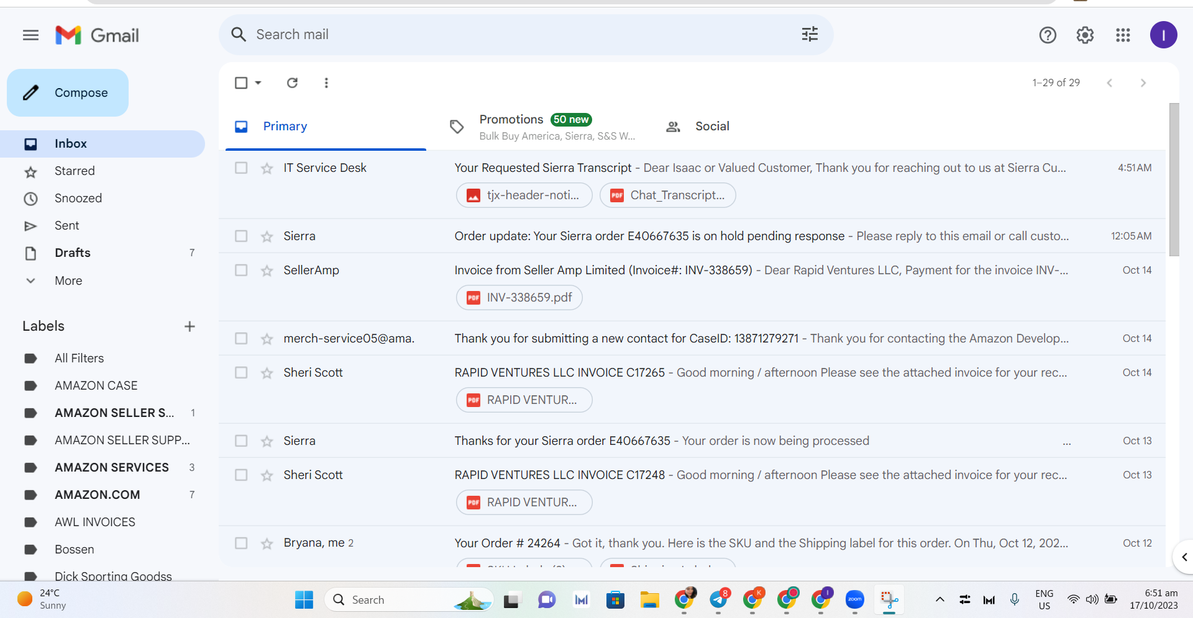Open File Explorer from the taskbar
Screen dimensions: 1193x618
coord(650,600)
